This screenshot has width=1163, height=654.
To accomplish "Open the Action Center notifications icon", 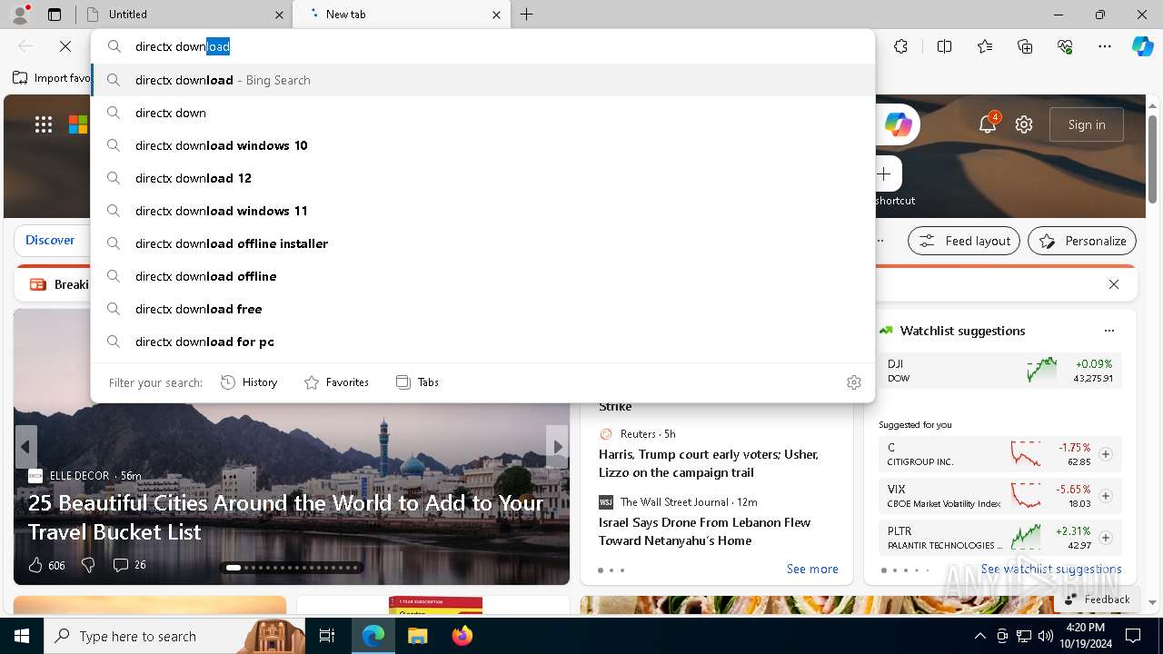I will coord(1133,636).
